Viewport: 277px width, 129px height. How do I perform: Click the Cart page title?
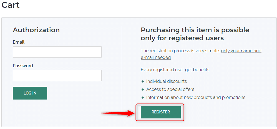[11, 5]
